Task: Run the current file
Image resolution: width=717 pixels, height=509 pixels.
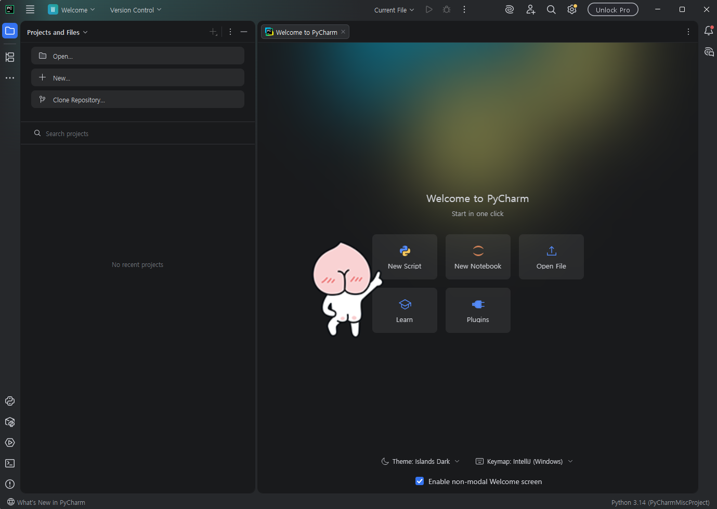Action: (x=429, y=9)
